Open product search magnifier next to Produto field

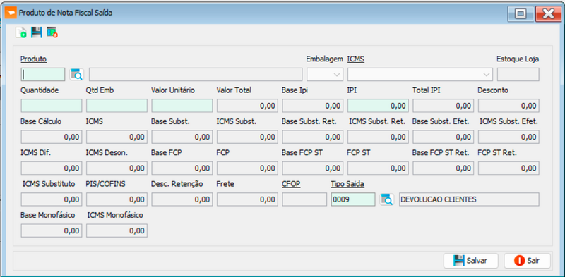click(76, 75)
